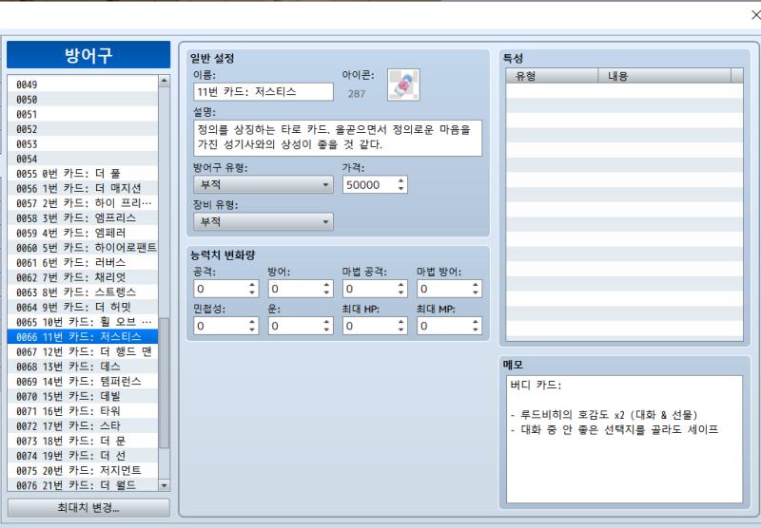
Task: Increase the 최대 HP stat value
Action: pyautogui.click(x=400, y=322)
